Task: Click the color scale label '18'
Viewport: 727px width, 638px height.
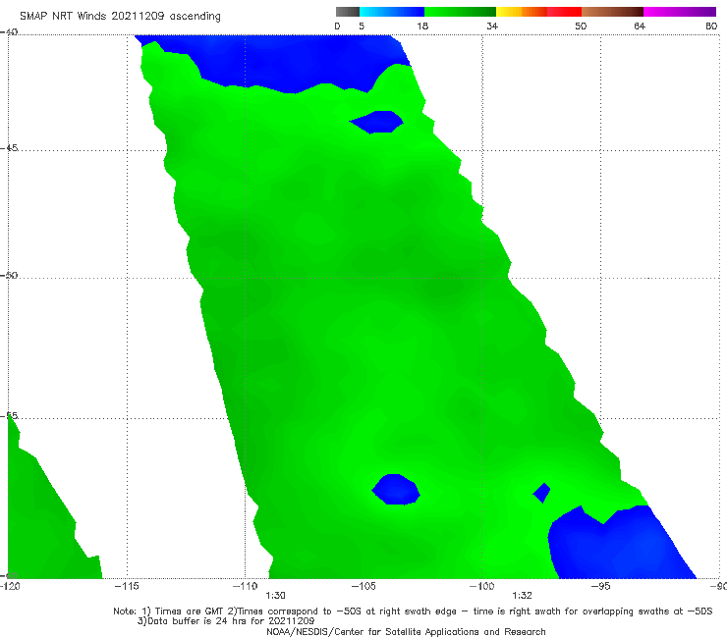Action: coord(422,26)
